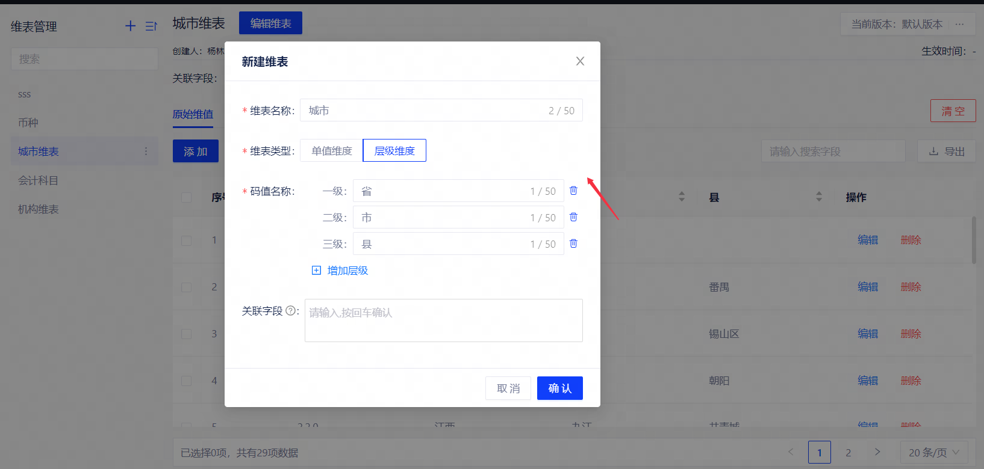Open the 当前版本 more options menu
The height and width of the screenshot is (469, 984).
point(959,24)
